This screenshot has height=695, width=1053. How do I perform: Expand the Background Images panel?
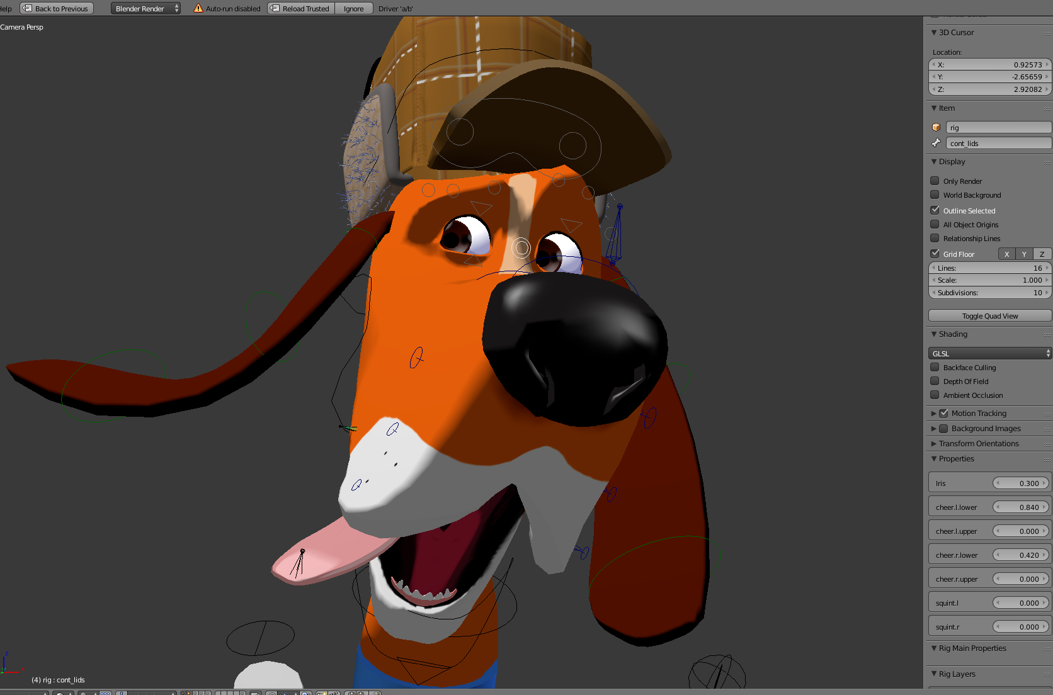[934, 429]
